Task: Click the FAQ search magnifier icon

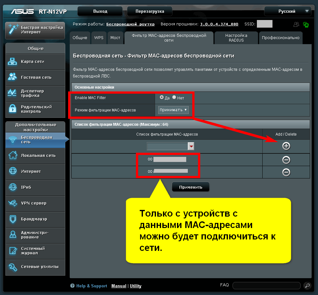Action: (x=307, y=285)
